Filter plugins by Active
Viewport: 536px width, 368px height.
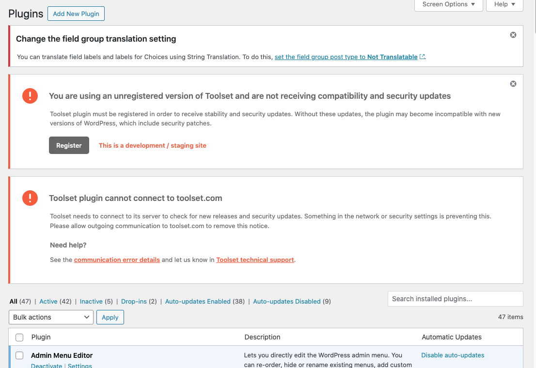tap(48, 301)
